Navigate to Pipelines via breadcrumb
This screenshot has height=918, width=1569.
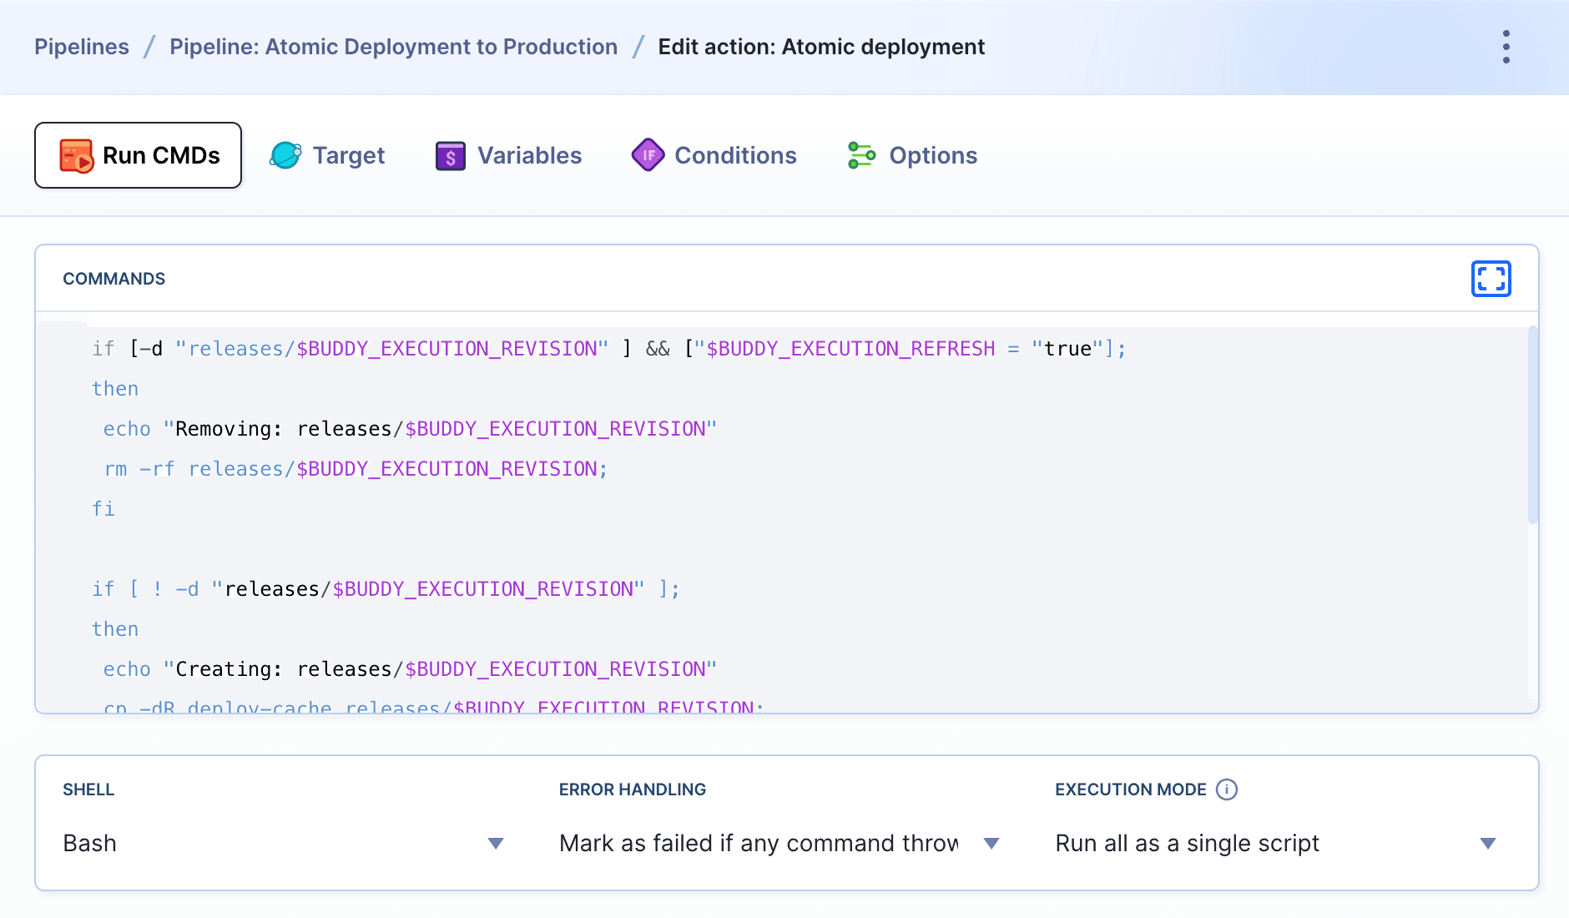click(x=82, y=47)
